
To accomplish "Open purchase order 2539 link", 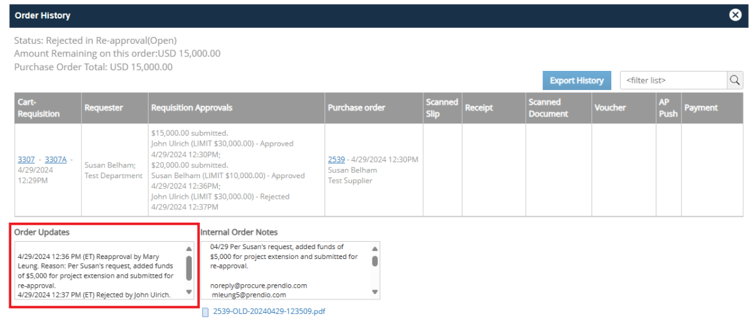I will [x=337, y=160].
